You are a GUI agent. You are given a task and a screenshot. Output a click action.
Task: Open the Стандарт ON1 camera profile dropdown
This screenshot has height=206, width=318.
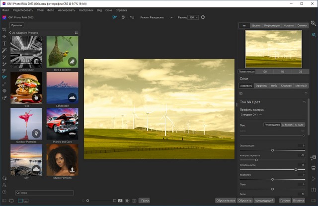(251, 115)
